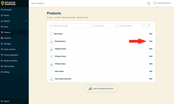The image size is (174, 104).
Task: Click the advanced filter funnel button
Action: (149, 26)
